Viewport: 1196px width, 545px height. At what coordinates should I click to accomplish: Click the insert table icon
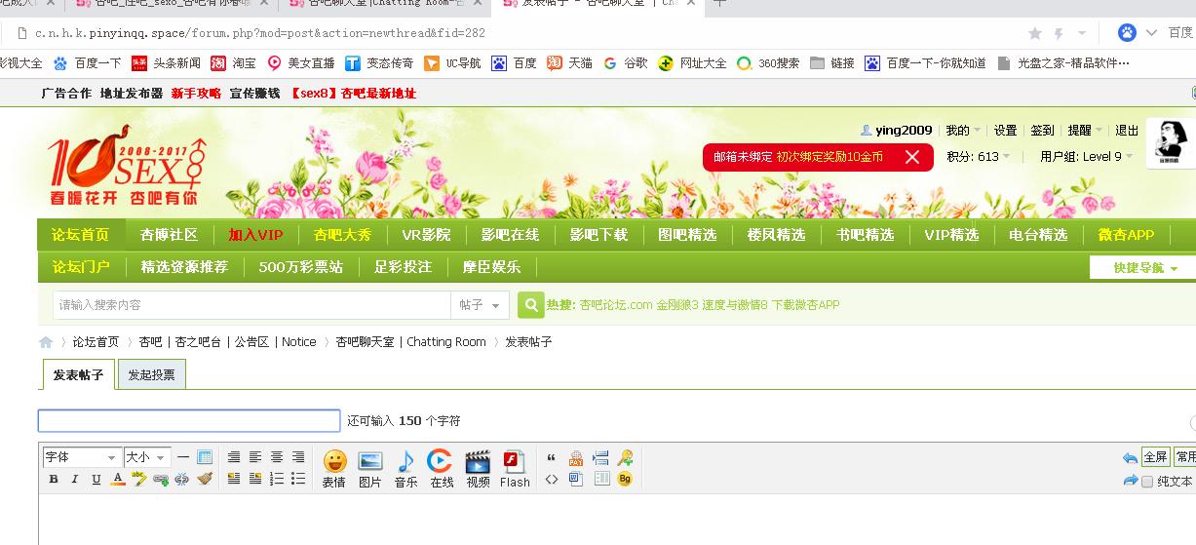pyautogui.click(x=204, y=457)
